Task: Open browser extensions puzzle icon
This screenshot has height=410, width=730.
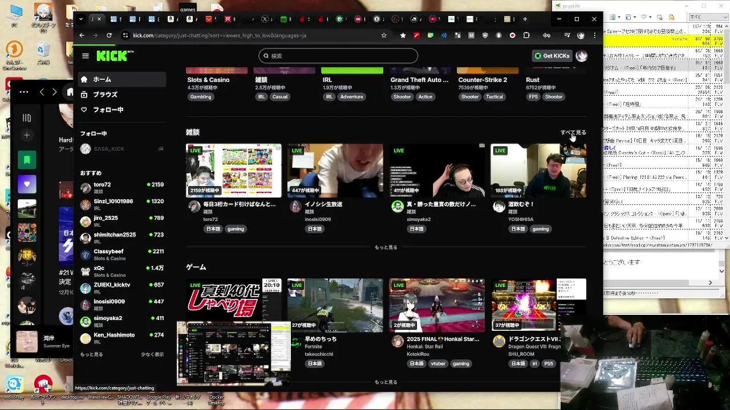Action: 526,35
